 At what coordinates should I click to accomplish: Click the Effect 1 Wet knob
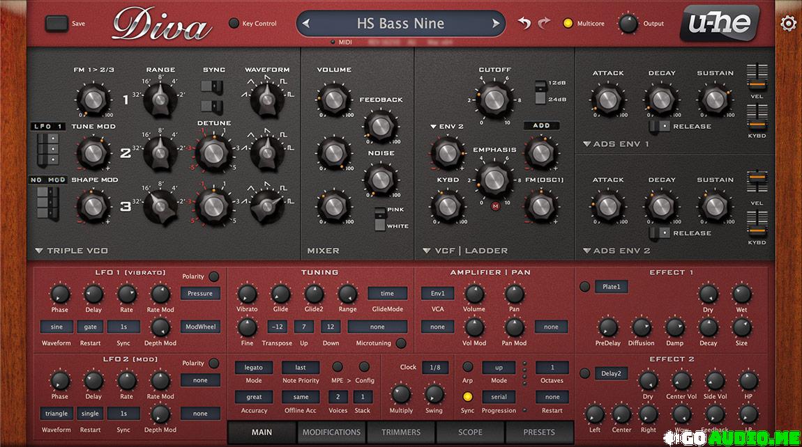point(741,295)
